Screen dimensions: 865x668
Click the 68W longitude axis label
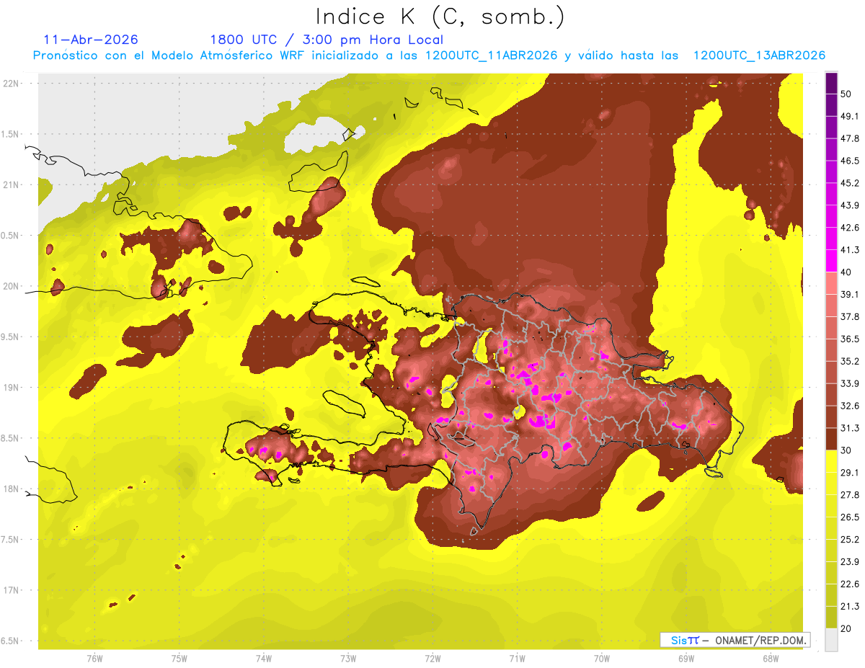click(771, 659)
